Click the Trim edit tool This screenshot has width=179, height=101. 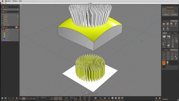click(x=173, y=37)
